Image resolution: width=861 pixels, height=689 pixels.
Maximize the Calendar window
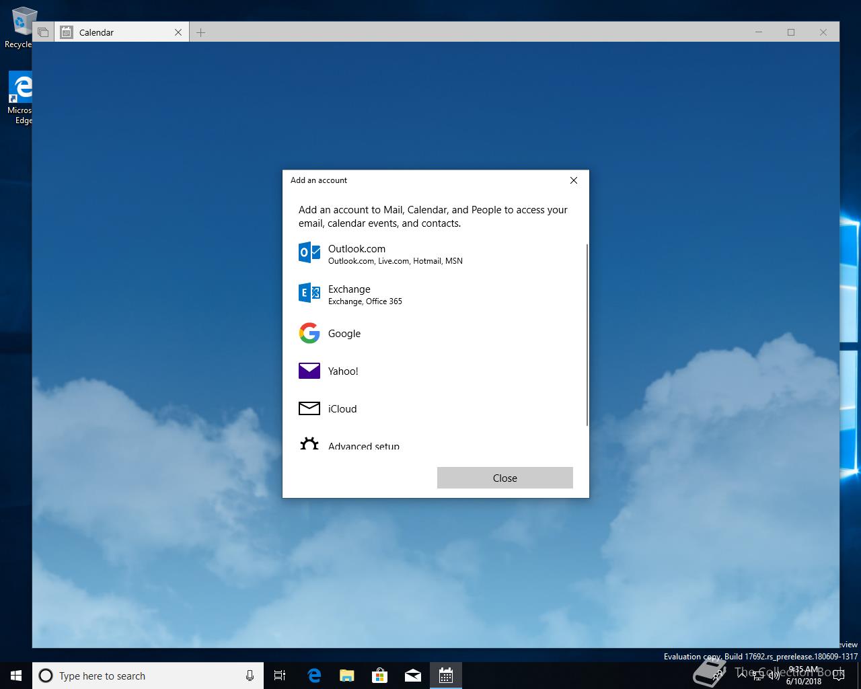(x=791, y=32)
